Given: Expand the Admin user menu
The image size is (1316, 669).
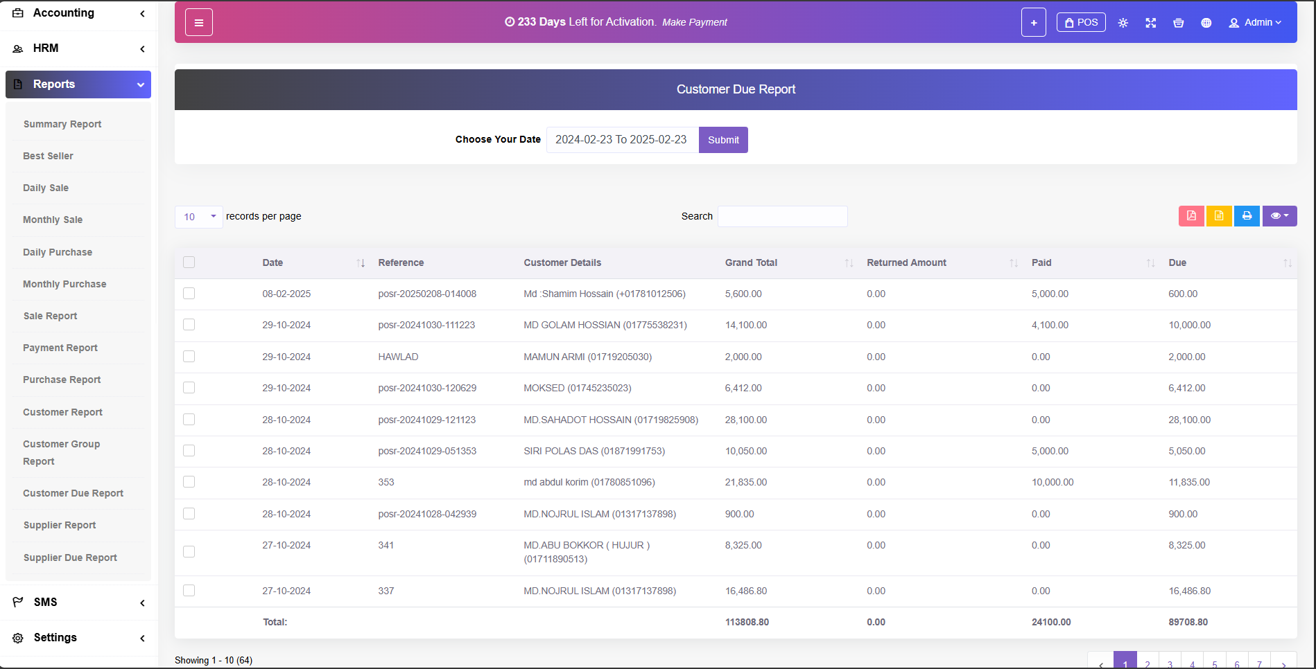Looking at the screenshot, I should [1255, 23].
